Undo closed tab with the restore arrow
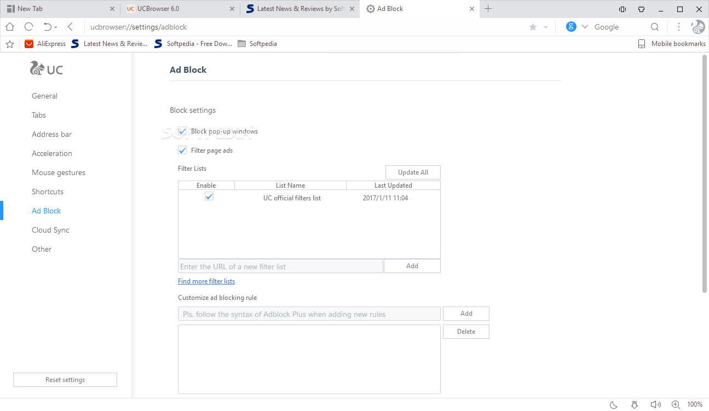This screenshot has width=709, height=411. click(x=48, y=27)
